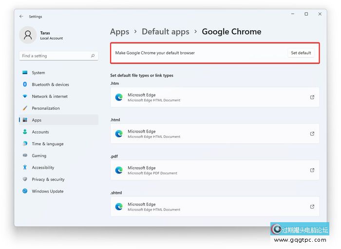Screen dimensions: 341x249
Task: Open Windows Update settings
Action: click(59, 191)
